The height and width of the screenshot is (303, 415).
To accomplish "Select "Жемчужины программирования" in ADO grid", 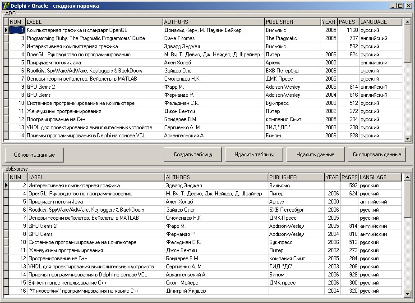I will pos(94,111).
